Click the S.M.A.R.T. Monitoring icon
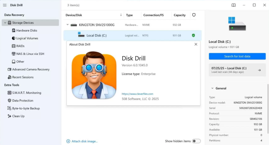Viewport: 269px width, 145px height. point(10,93)
